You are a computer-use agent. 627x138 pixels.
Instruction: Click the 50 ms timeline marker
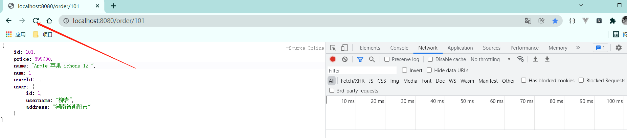[x=467, y=101]
